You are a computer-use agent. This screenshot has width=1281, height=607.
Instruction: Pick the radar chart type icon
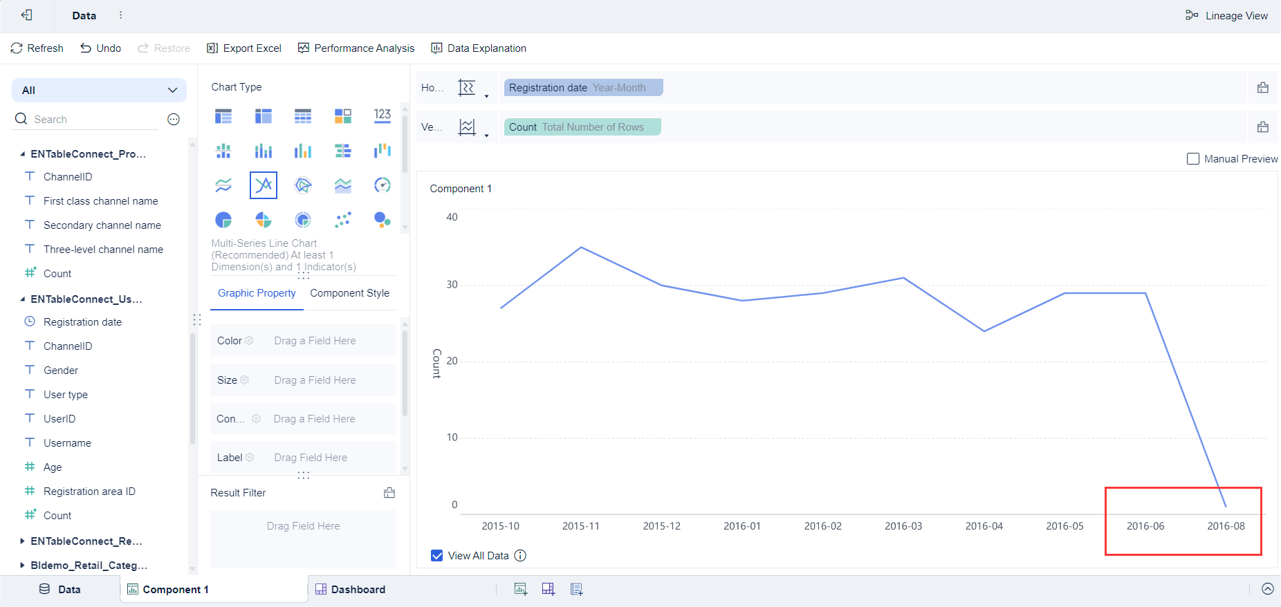coord(303,185)
